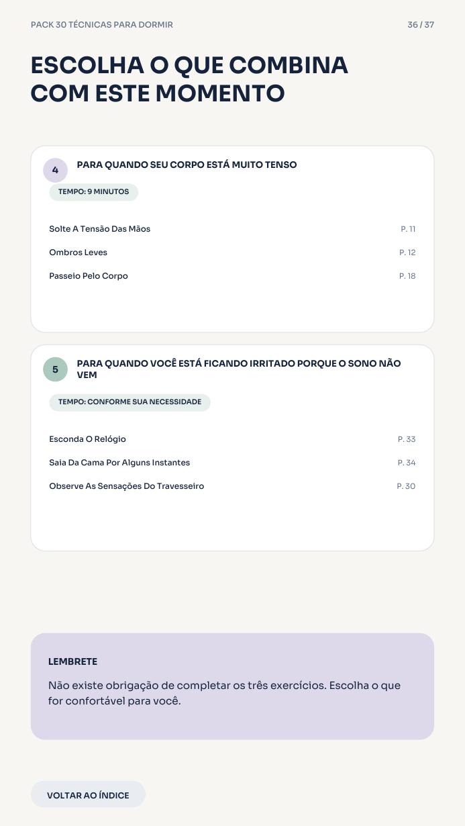Click the Tempo: Conforme Sua Necessidade tag
This screenshot has height=826, width=465.
point(130,402)
